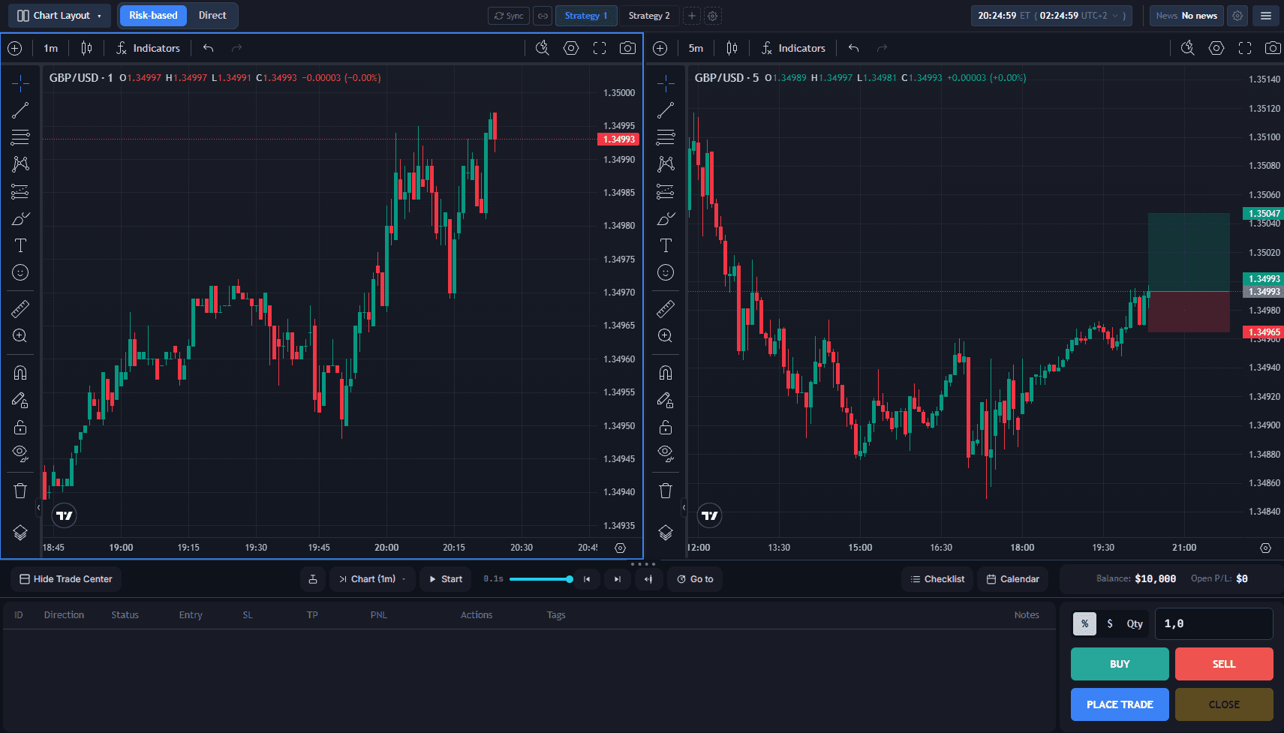Select the text tool on left chart
This screenshot has width=1284, height=733.
20,245
